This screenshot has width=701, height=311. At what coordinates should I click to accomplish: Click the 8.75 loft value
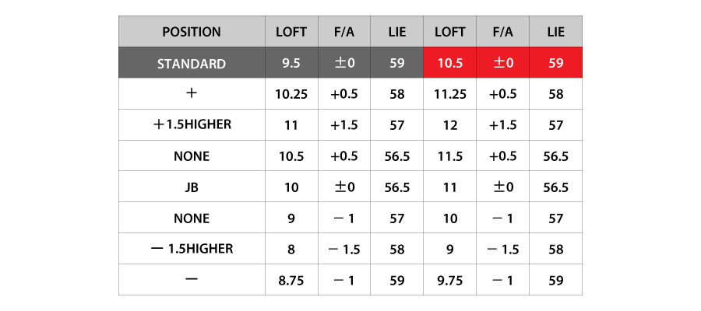pos(291,280)
